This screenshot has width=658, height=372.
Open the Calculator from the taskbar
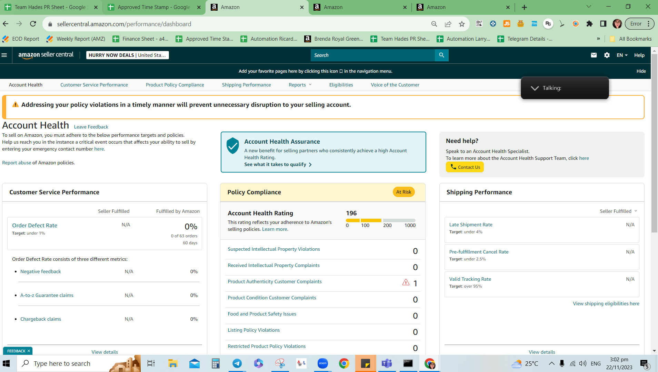pyautogui.click(x=216, y=363)
